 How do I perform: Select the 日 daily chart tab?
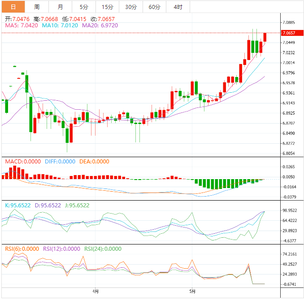point(13,7)
